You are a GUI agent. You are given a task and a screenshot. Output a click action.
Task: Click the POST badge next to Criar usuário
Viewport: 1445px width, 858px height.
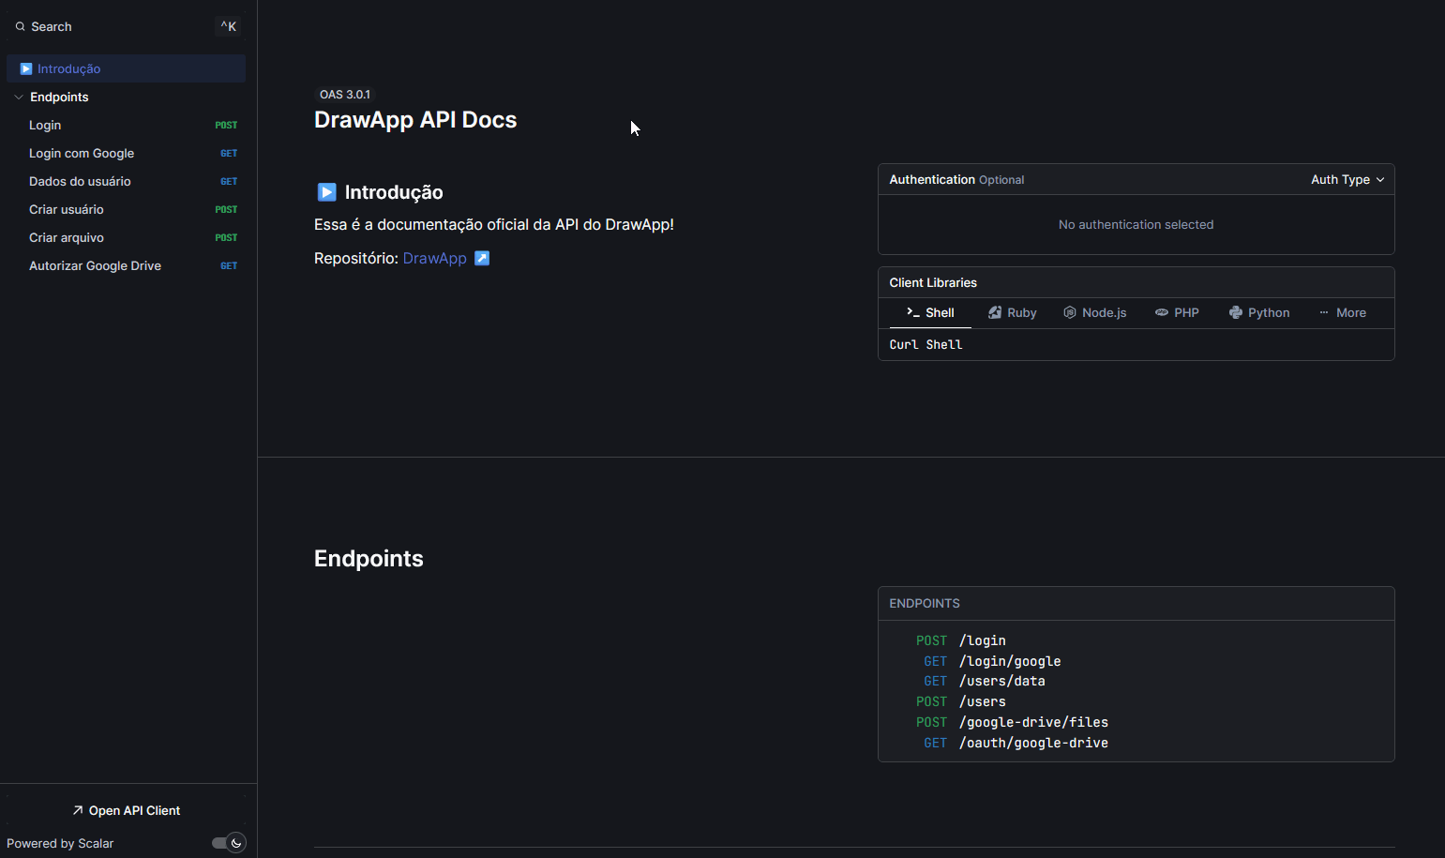(226, 209)
